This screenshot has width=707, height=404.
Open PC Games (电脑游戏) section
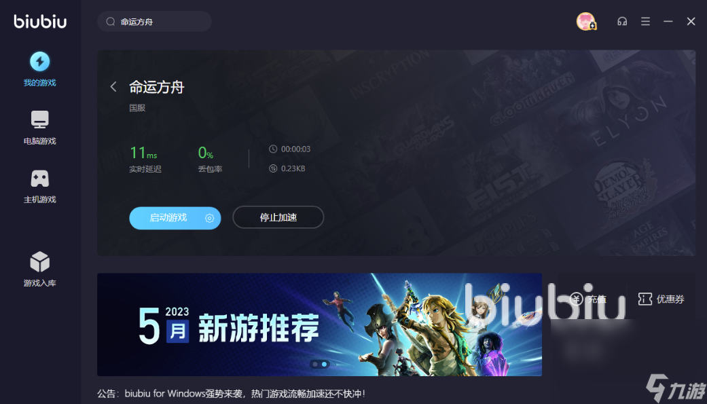tap(39, 128)
